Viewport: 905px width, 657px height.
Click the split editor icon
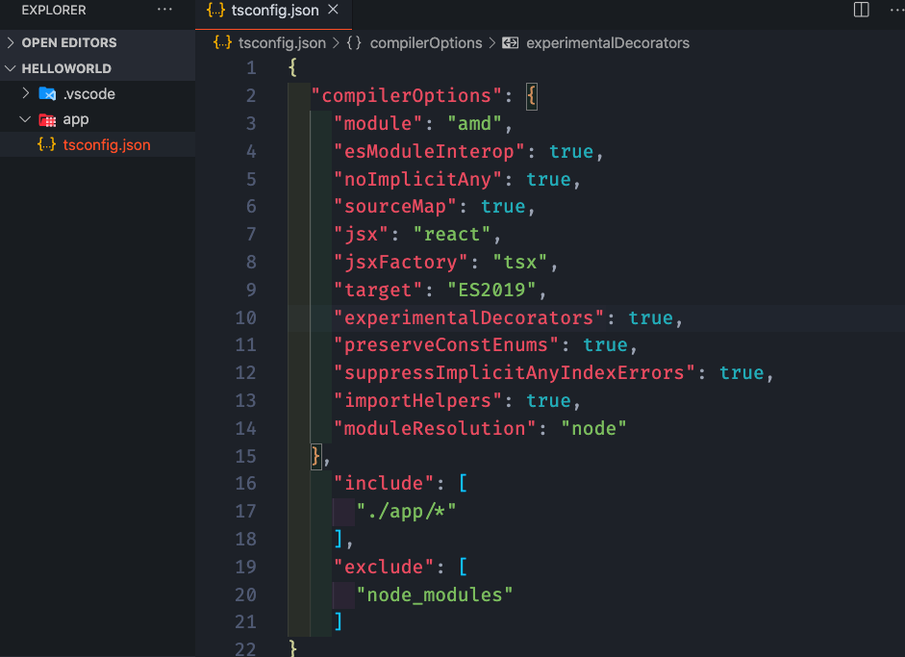tap(861, 10)
